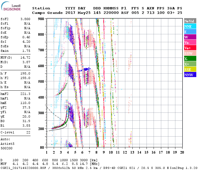The image size is (198, 170).
Task: Click the 10 MHz frequency axis label
Action: coord(111,152)
